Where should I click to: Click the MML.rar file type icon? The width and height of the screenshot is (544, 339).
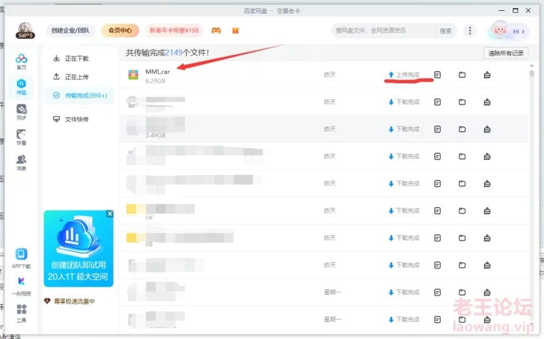coord(133,75)
